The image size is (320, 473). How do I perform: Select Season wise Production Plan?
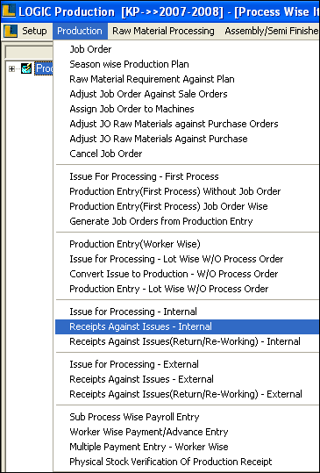click(x=129, y=64)
